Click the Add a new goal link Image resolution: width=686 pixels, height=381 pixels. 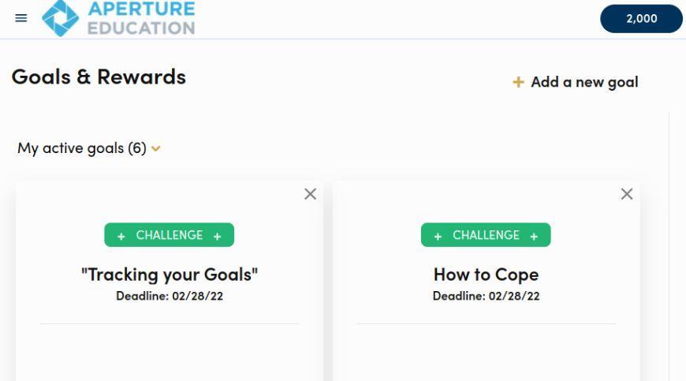(584, 82)
